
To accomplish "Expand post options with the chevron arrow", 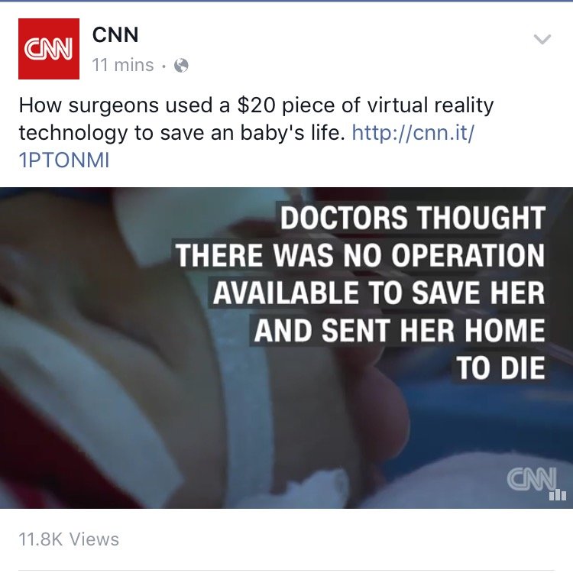I will [x=542, y=39].
